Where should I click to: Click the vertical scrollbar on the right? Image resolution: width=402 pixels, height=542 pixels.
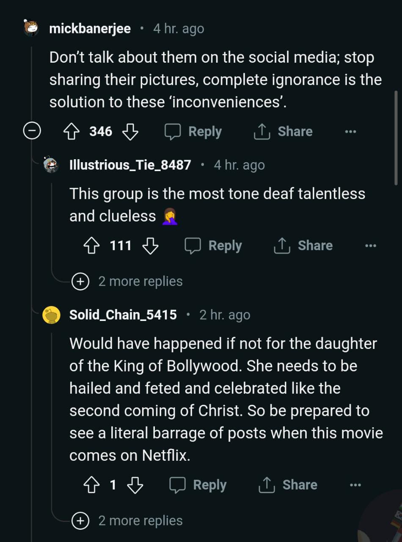coord(396,138)
